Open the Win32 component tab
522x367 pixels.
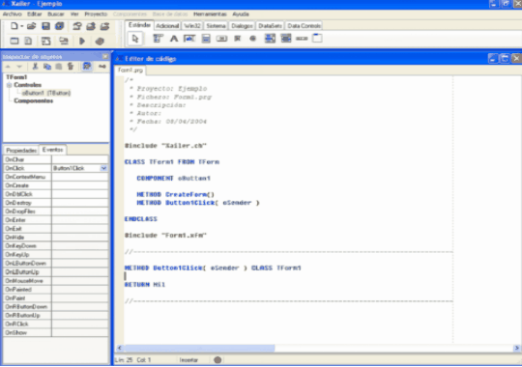pyautogui.click(x=192, y=26)
